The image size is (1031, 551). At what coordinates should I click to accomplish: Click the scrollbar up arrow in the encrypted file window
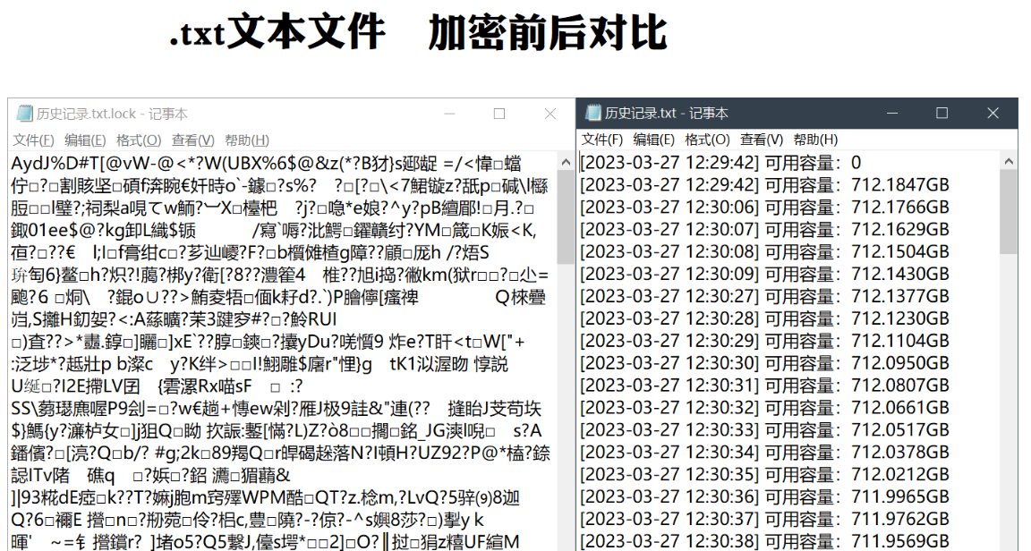[564, 161]
